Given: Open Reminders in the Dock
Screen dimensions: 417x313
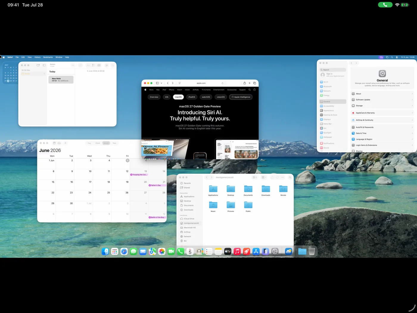Looking at the screenshot, I should 209,252.
